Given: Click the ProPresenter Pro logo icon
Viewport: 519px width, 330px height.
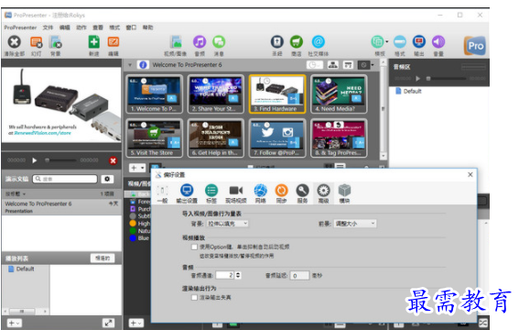Looking at the screenshot, I should point(475,46).
